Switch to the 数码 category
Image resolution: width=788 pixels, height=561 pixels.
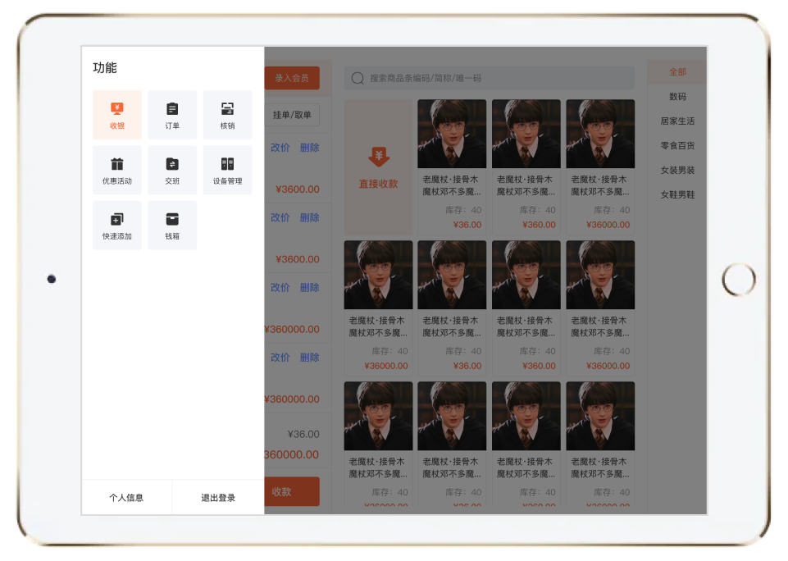click(677, 97)
